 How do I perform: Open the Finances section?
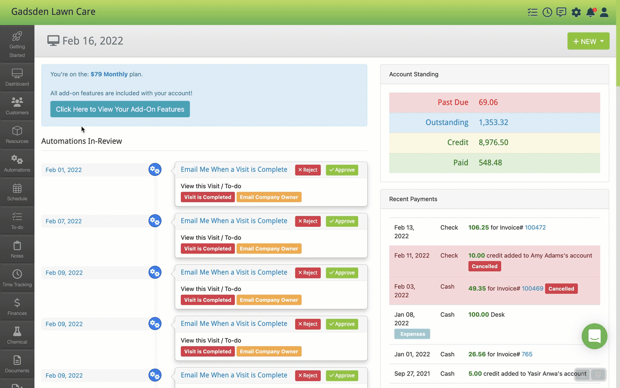(17, 307)
